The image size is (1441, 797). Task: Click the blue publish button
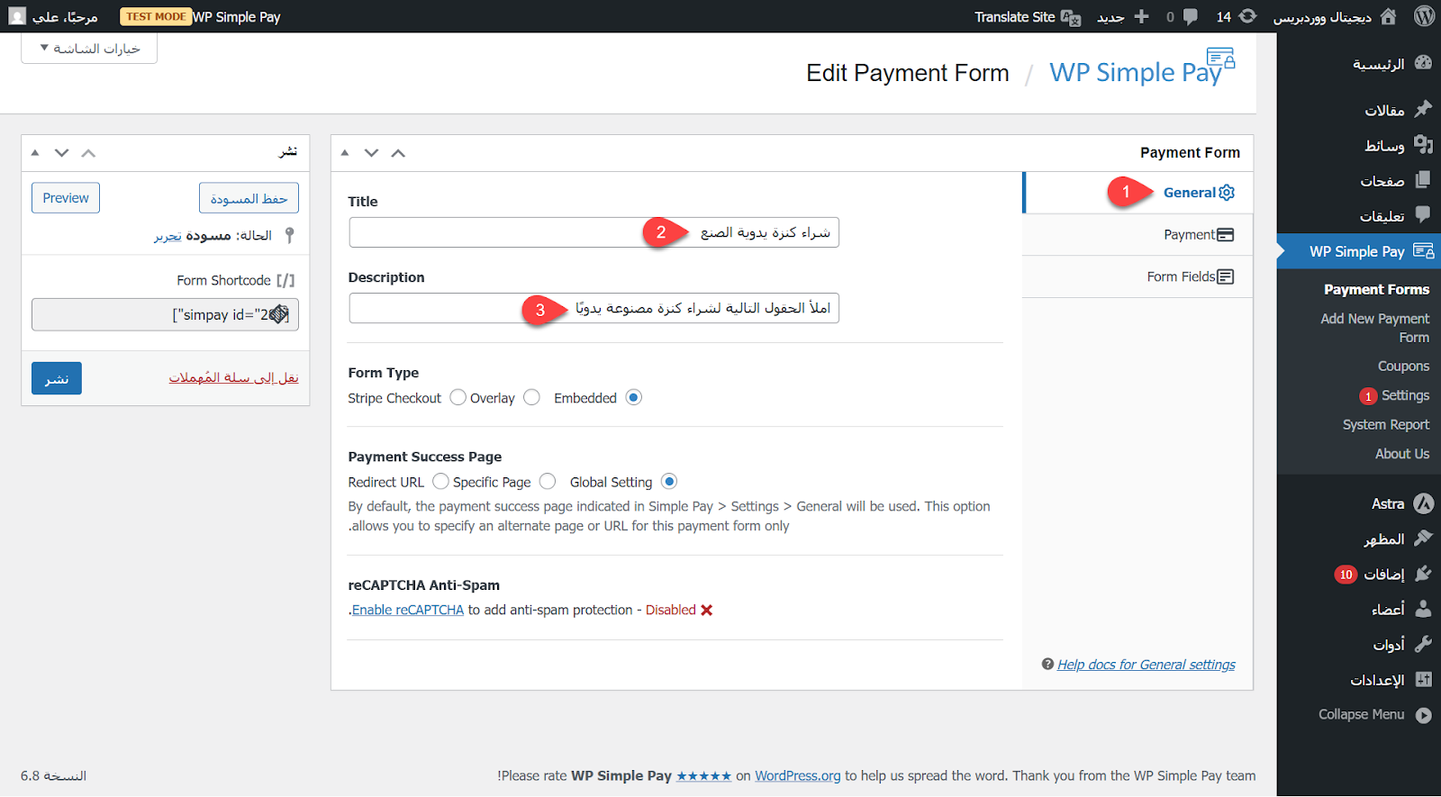click(57, 378)
